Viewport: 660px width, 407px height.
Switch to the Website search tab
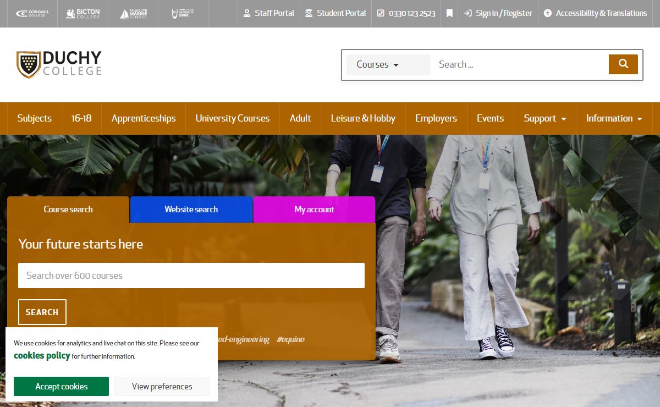191,210
